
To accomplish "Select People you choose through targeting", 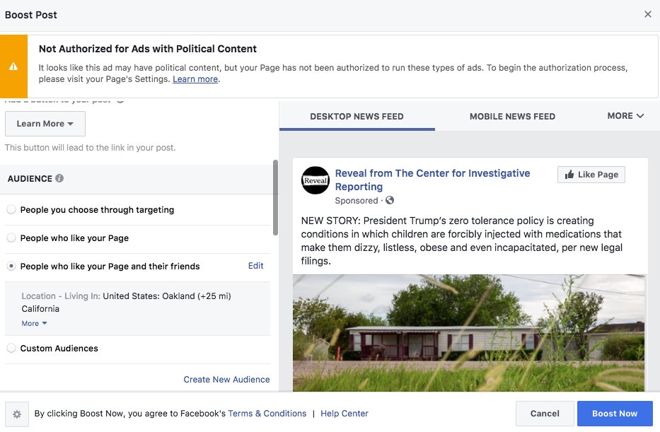I will (x=11, y=209).
